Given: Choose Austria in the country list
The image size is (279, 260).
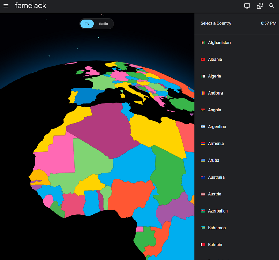Looking at the screenshot, I should 237,194.
